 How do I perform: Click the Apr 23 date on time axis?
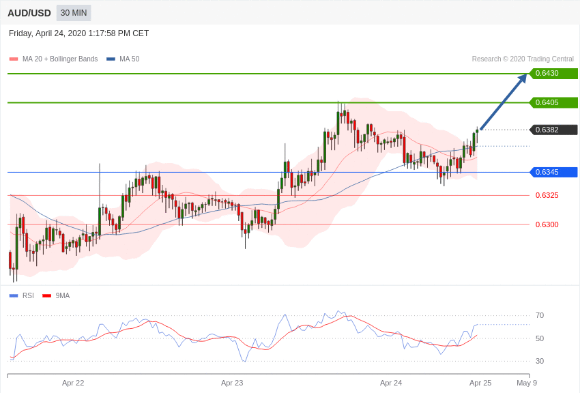232,383
